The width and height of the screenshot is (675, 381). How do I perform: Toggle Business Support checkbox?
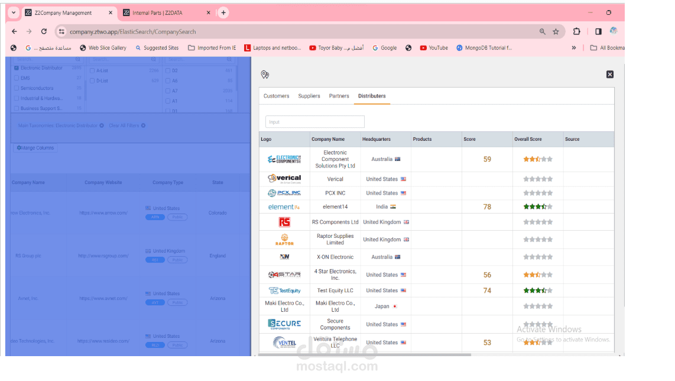pos(17,108)
